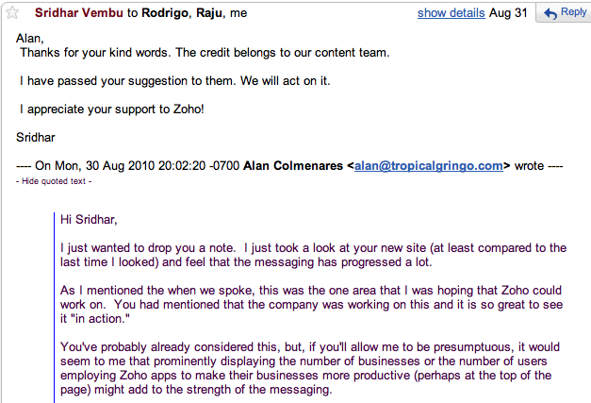The width and height of the screenshot is (591, 403).
Task: Click the "Alan," greeting line
Action: coord(32,37)
